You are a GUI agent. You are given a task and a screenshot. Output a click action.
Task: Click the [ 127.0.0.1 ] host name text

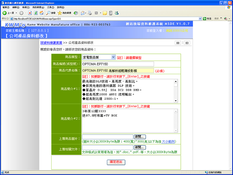click(38, 31)
